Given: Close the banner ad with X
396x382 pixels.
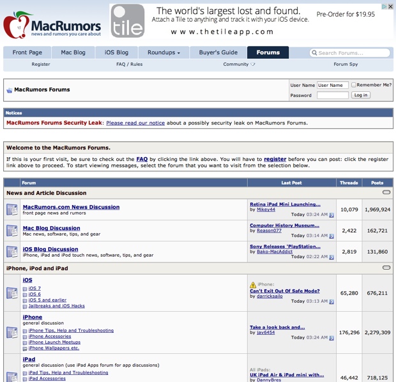Looking at the screenshot, I should tap(390, 7).
